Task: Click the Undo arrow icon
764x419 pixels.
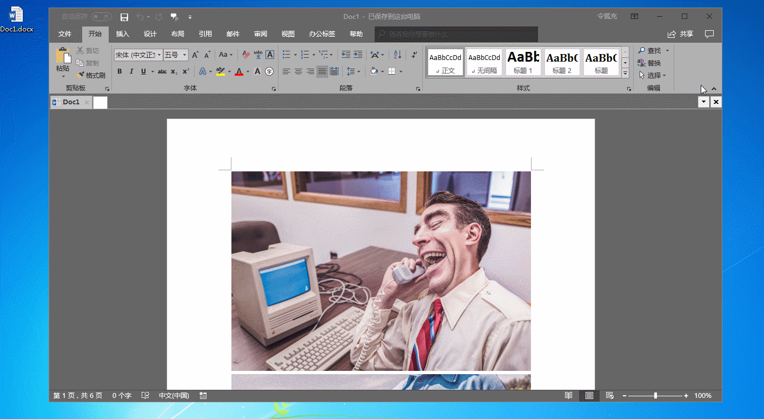Action: point(140,17)
